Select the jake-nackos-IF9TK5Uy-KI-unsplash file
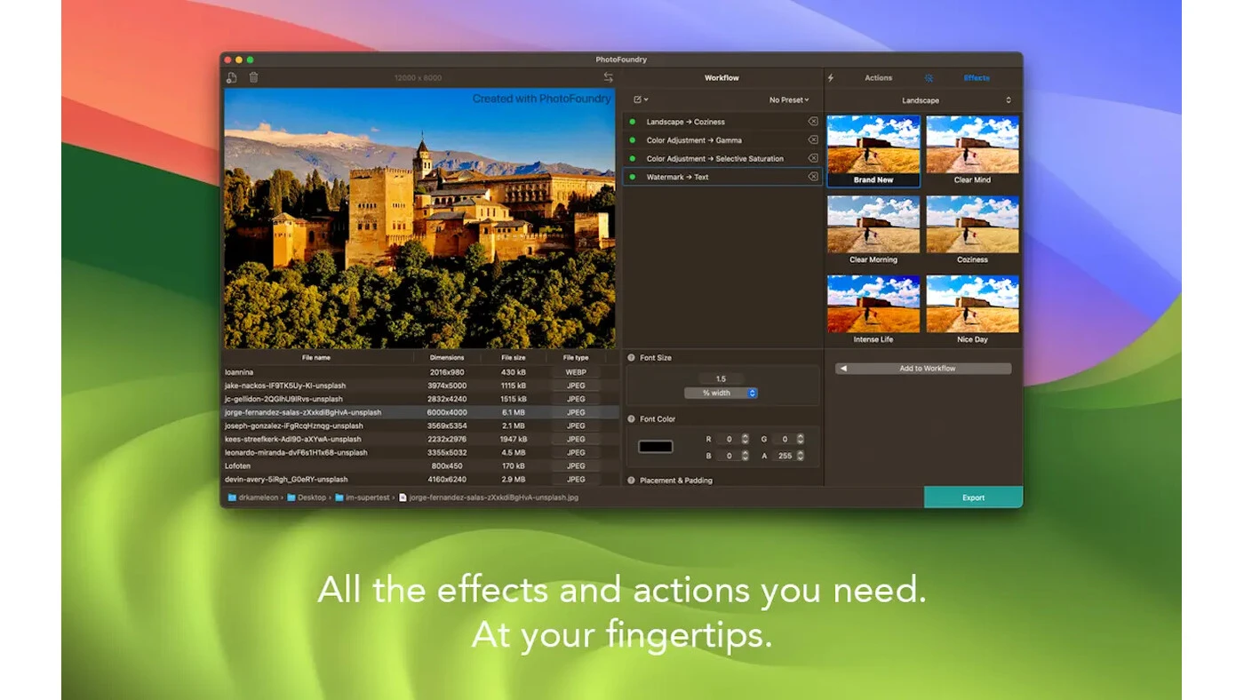This screenshot has width=1244, height=700. (420, 386)
